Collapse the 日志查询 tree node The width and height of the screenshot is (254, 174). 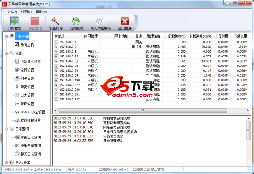[x=6, y=129]
